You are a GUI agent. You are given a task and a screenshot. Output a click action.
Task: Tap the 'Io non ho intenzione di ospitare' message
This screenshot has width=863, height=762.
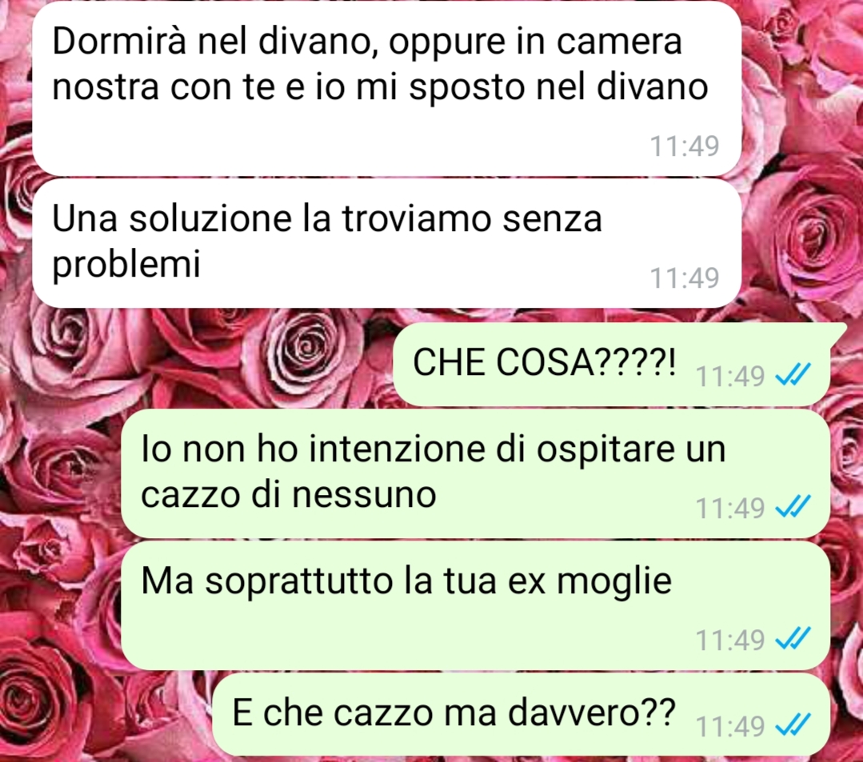pos(476,473)
